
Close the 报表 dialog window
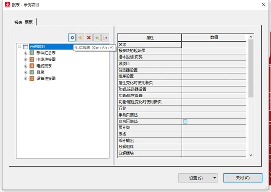263,5
